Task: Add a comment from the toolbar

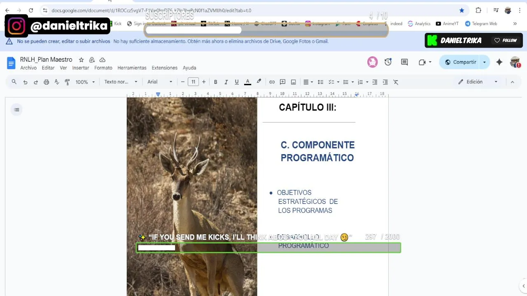Action: [x=282, y=82]
